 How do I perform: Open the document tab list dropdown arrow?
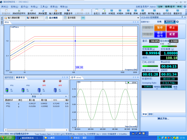138,18
